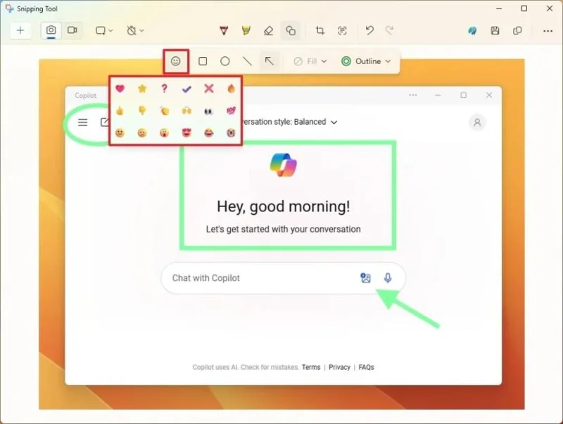Insert the pink heart emoji
Screen dimensions: 563x424
tap(120, 89)
